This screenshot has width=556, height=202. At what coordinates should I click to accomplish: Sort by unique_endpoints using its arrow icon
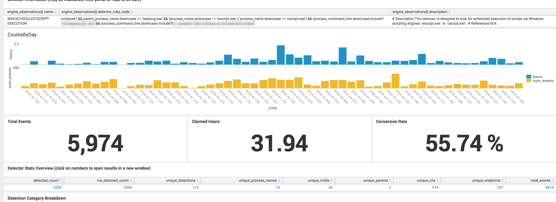tap(503, 181)
